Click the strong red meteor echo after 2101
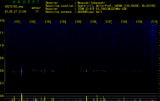This screenshot has height=101, width=160. (22, 71)
